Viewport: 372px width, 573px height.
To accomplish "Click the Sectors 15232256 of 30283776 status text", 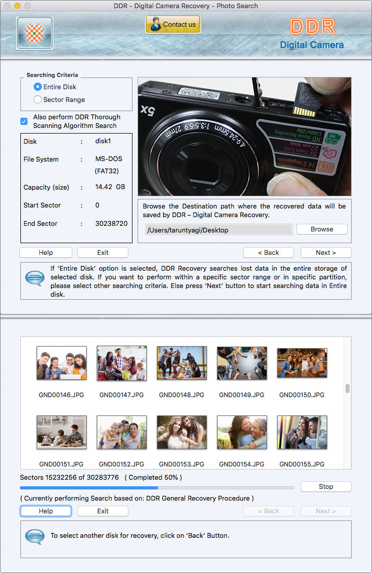I will (69, 477).
